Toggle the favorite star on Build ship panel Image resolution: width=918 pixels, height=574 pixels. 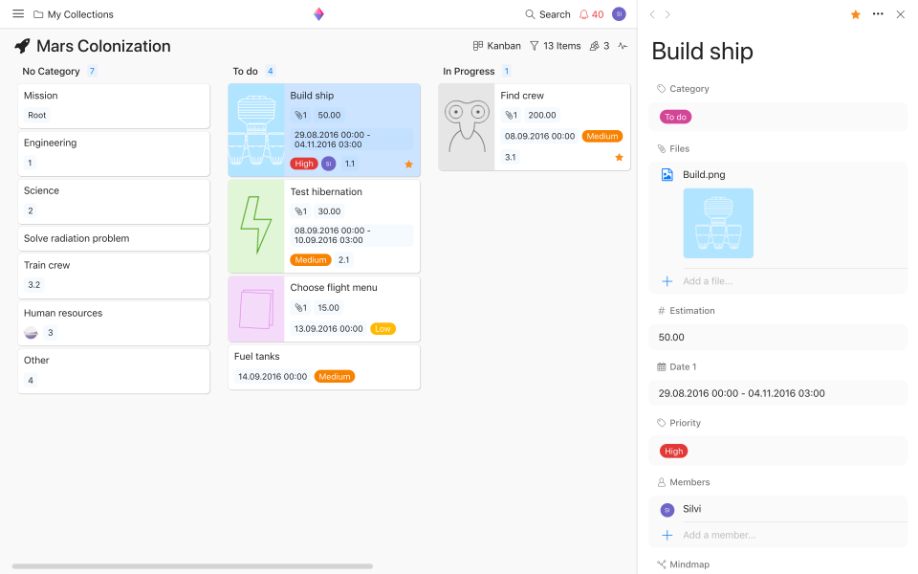pos(856,15)
